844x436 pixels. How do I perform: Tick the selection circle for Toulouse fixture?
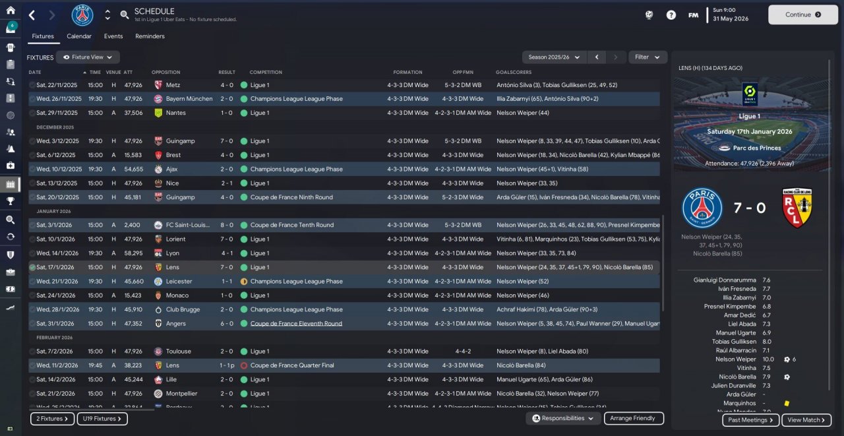[32, 352]
